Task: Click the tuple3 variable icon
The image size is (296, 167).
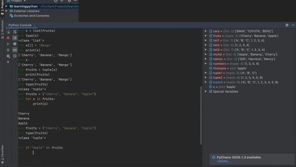Action: pyautogui.click(x=210, y=82)
